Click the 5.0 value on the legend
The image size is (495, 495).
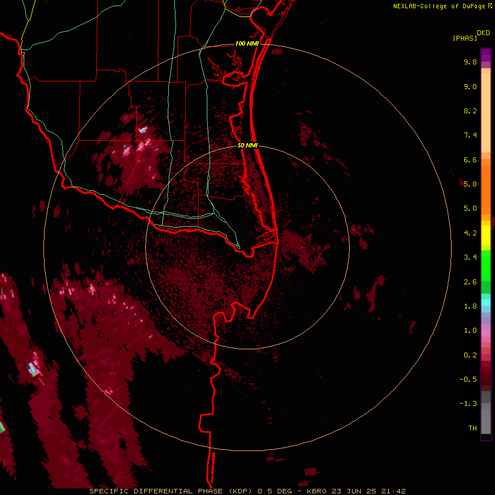point(470,208)
